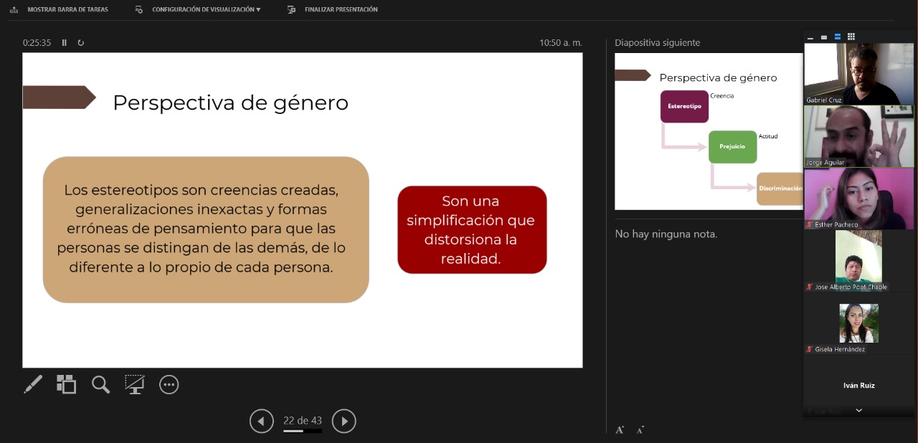Click the slide progress bar under 22 de 43

302,432
